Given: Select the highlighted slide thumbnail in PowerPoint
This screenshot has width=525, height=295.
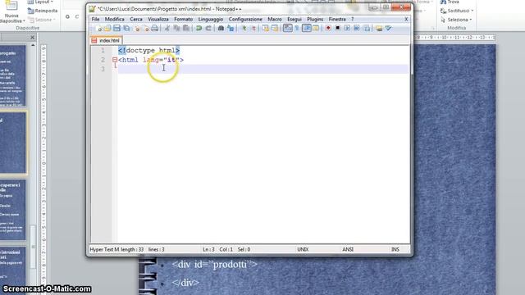Looking at the screenshot, I should (x=13, y=143).
